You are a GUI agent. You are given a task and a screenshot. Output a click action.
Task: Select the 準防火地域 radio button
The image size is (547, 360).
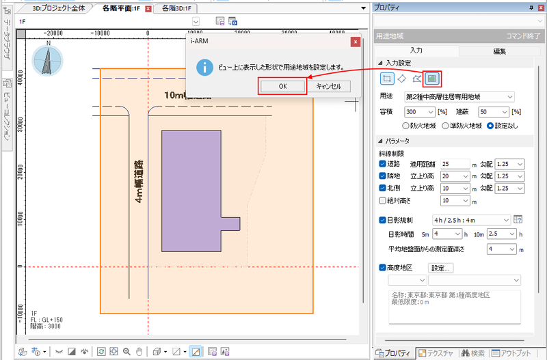(x=445, y=126)
